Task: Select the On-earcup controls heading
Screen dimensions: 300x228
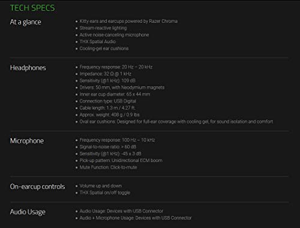Action: [x=37, y=187]
